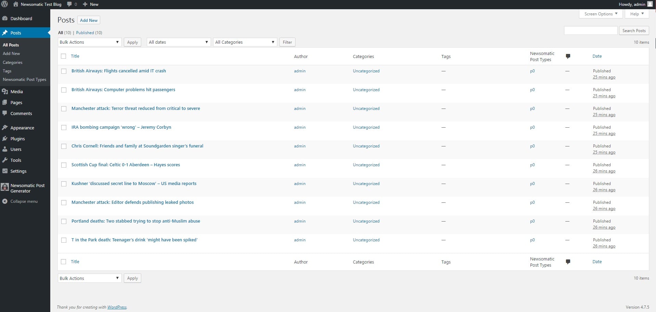Click the search posts text field
The image size is (656, 312).
tap(590, 30)
